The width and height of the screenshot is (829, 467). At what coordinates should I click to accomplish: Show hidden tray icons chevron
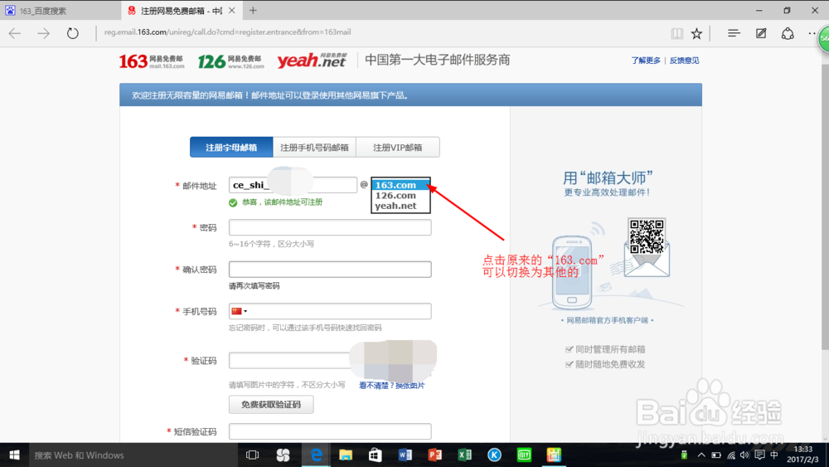[x=701, y=455]
